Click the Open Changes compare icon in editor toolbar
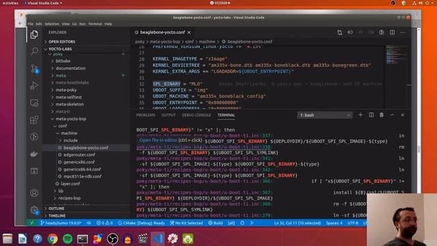437x246 pixels. tap(339, 32)
